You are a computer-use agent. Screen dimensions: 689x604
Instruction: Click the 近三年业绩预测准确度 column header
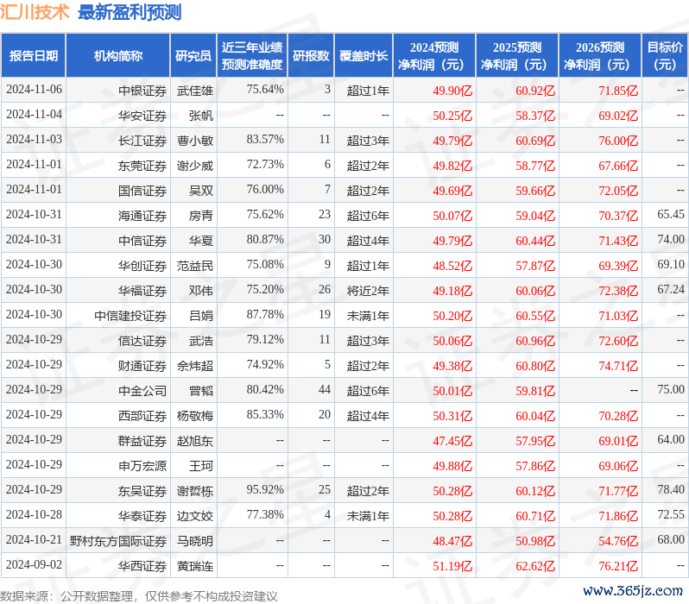pos(252,56)
